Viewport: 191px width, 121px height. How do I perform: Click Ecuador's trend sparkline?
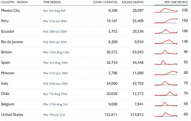click(x=166, y=31)
